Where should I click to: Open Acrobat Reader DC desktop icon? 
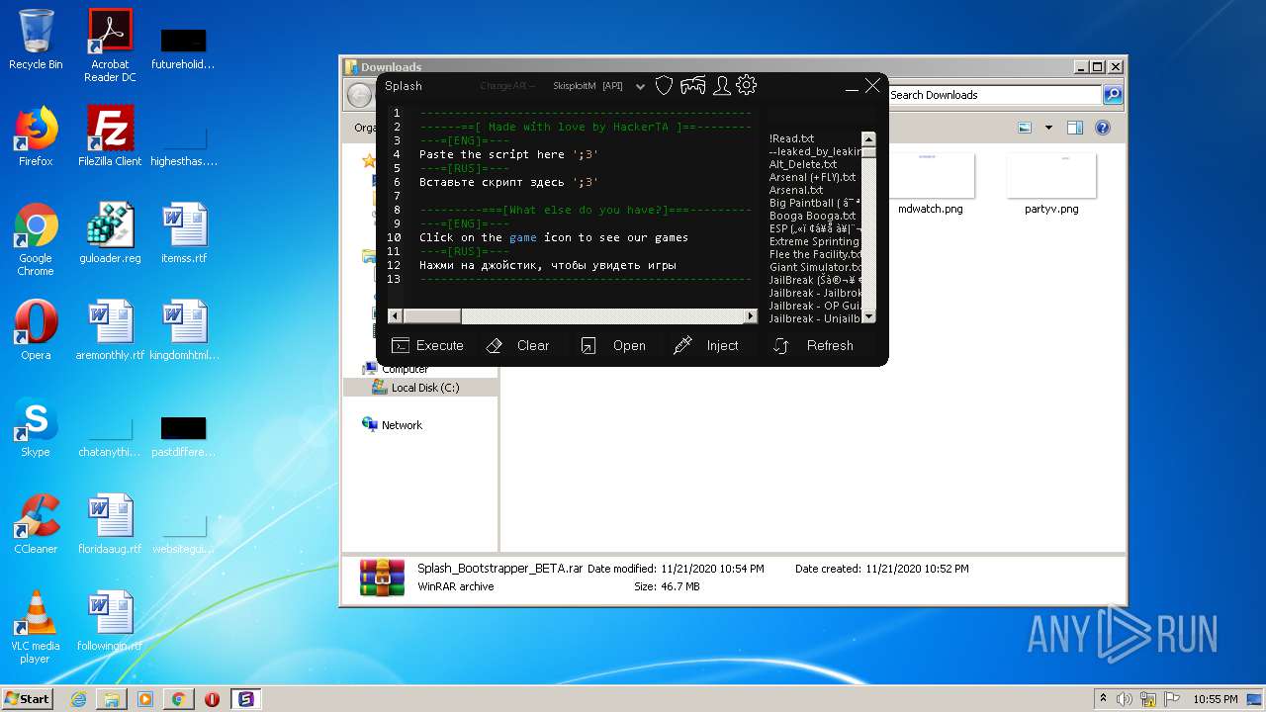[x=110, y=44]
